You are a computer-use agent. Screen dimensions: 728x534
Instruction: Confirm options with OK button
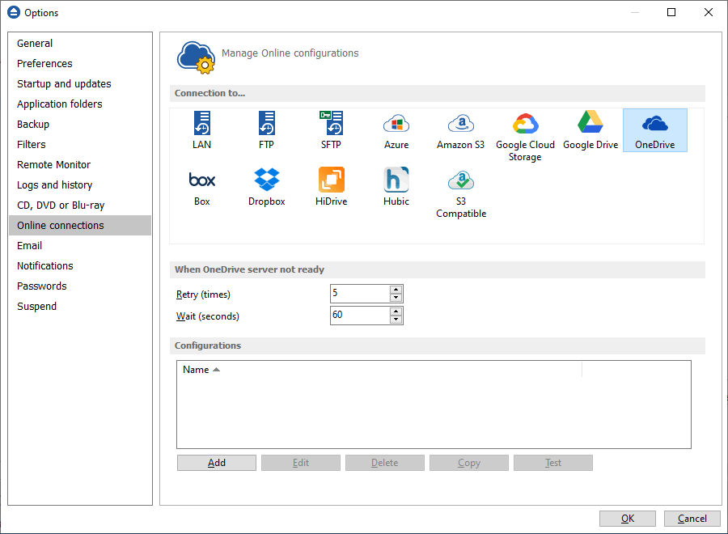point(627,519)
